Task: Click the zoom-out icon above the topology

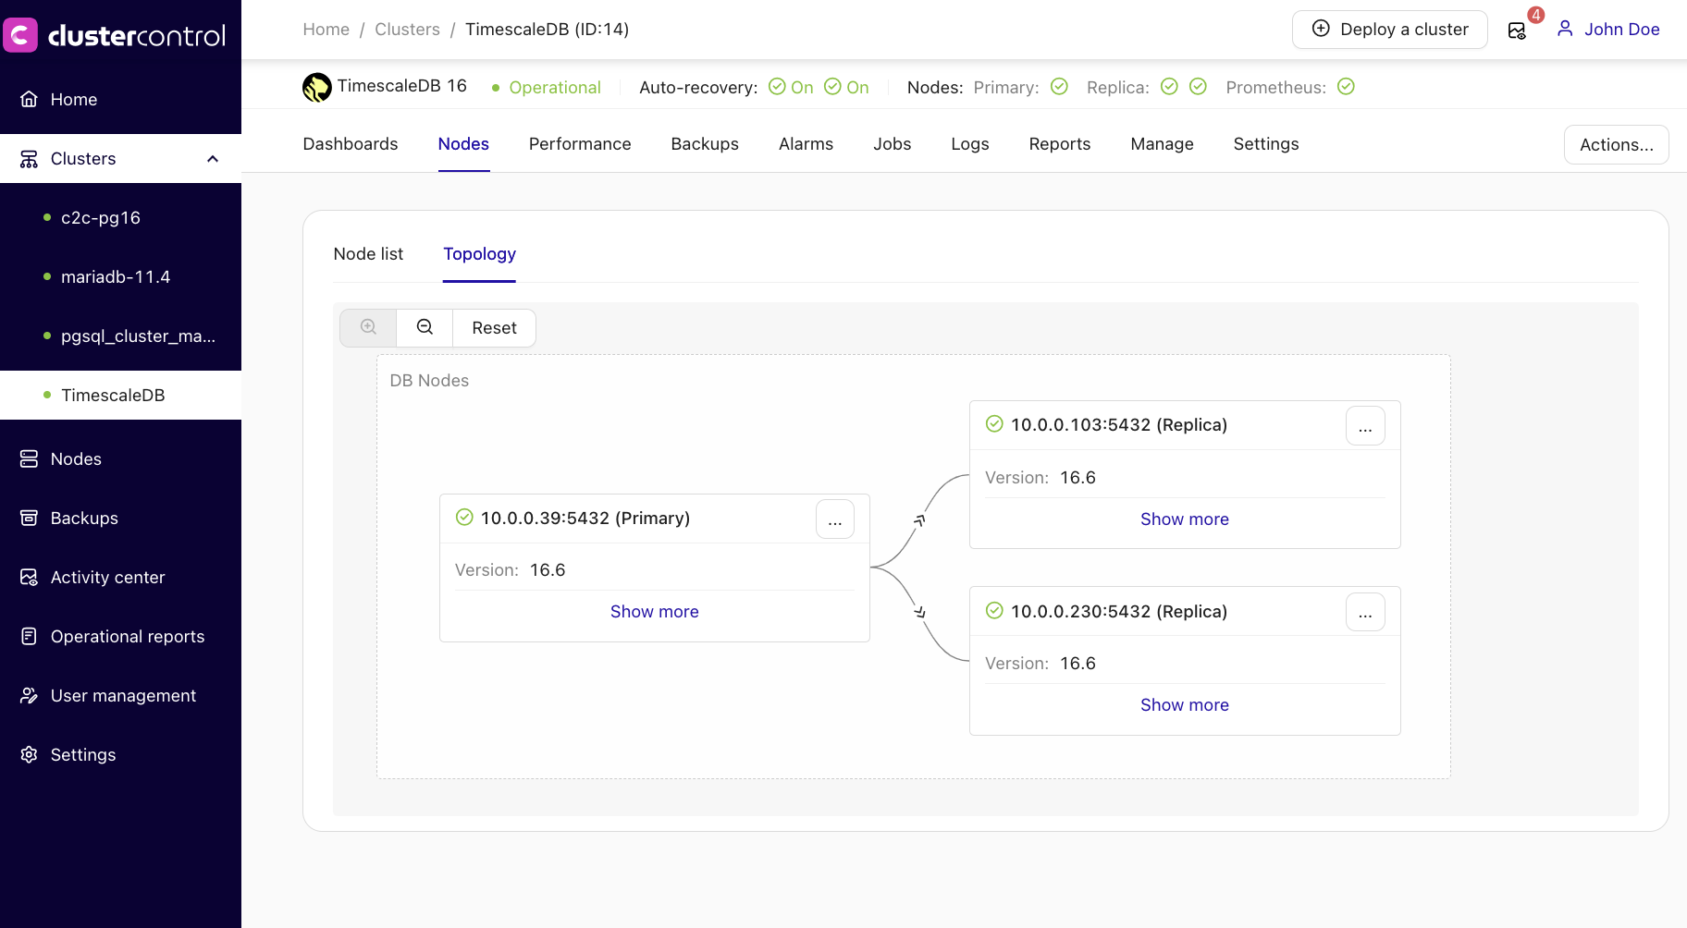Action: pyautogui.click(x=425, y=327)
